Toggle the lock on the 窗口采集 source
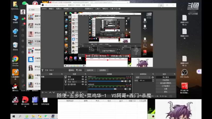The height and width of the screenshot is (119, 212). [86, 79]
